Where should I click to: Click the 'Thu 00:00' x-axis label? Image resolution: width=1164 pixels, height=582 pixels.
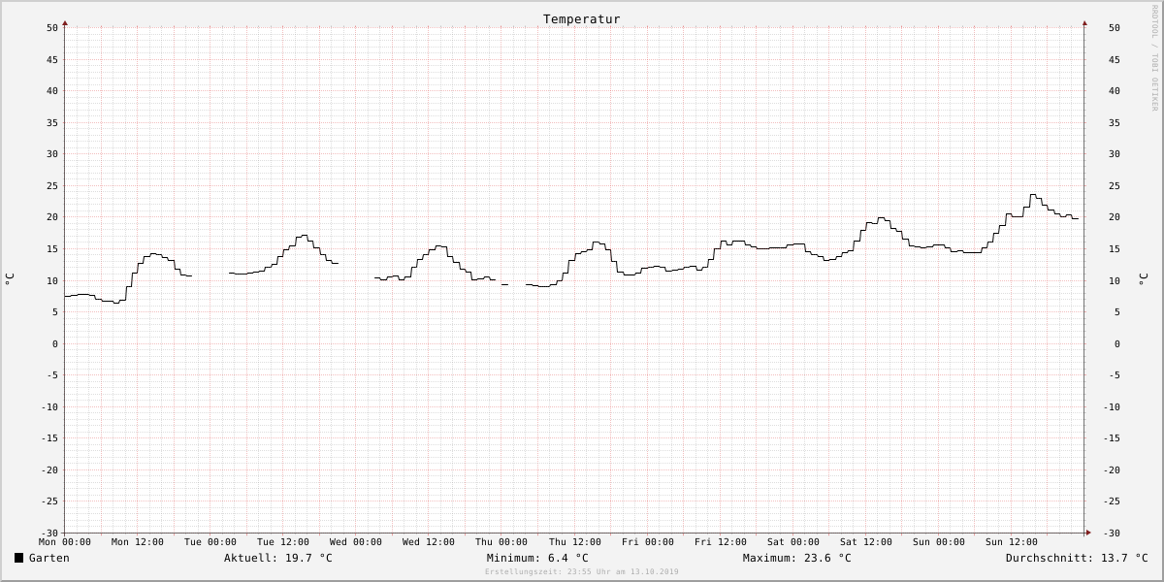pyautogui.click(x=501, y=542)
